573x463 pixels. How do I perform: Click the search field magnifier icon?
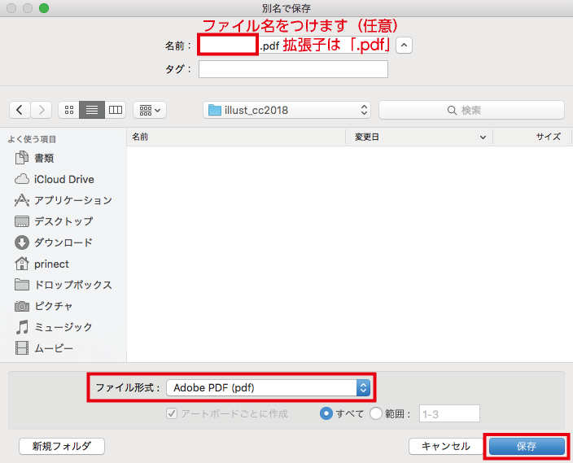coord(452,110)
